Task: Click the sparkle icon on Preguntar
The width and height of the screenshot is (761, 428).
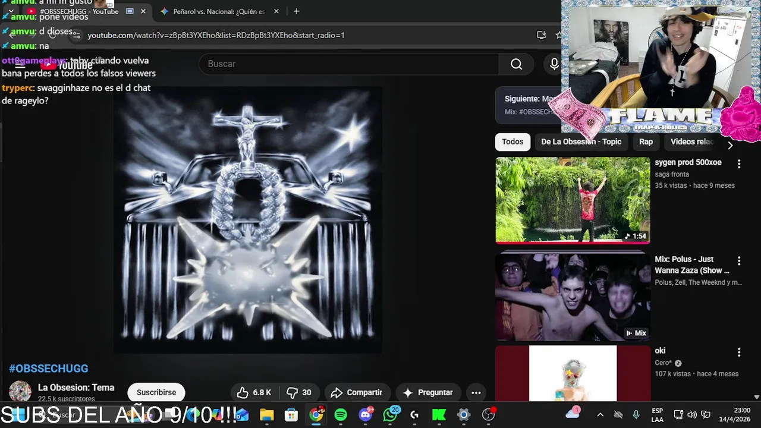Action: [408, 392]
